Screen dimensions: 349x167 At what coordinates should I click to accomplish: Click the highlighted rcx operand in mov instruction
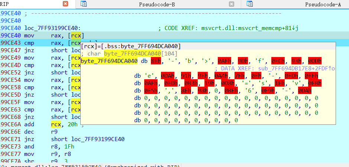(77, 36)
